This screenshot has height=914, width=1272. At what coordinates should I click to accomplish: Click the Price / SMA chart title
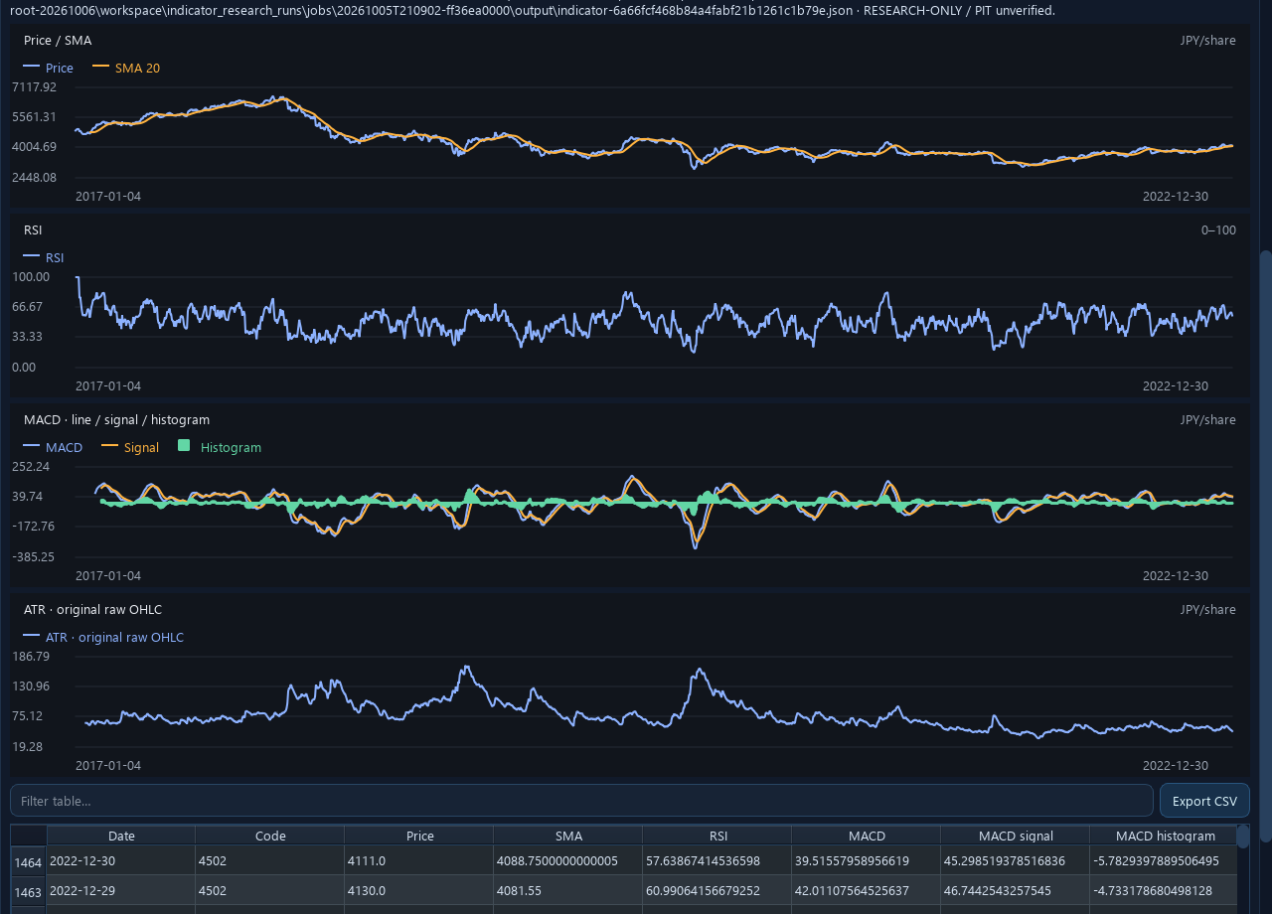tap(58, 40)
